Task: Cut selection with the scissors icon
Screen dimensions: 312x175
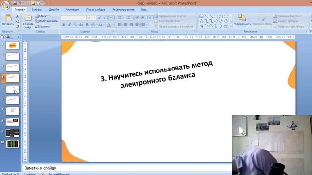Action: pyautogui.click(x=17, y=16)
